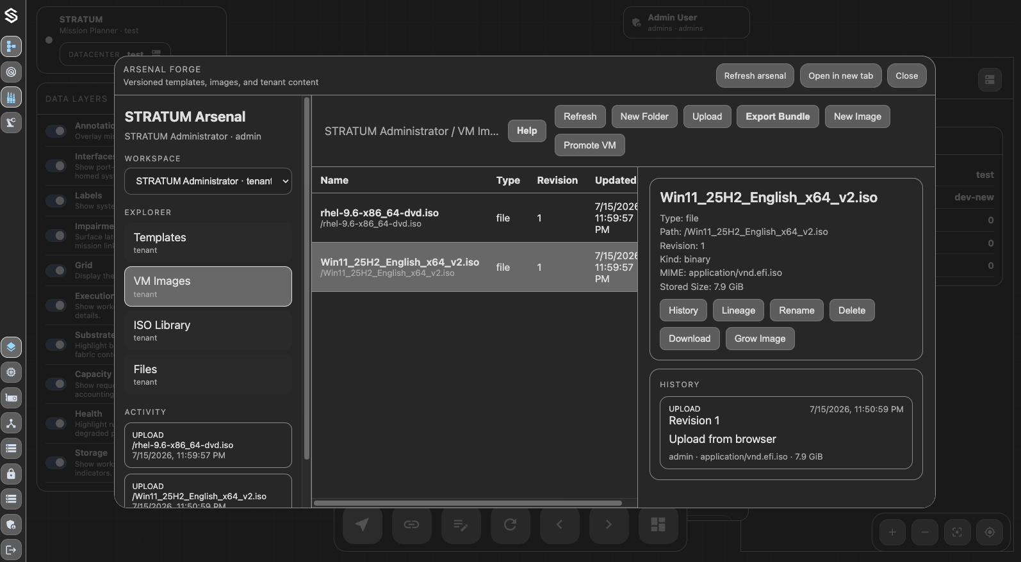Click the Upload button

(x=707, y=116)
